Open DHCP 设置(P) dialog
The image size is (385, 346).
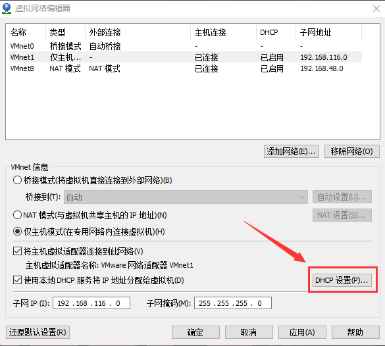point(342,280)
